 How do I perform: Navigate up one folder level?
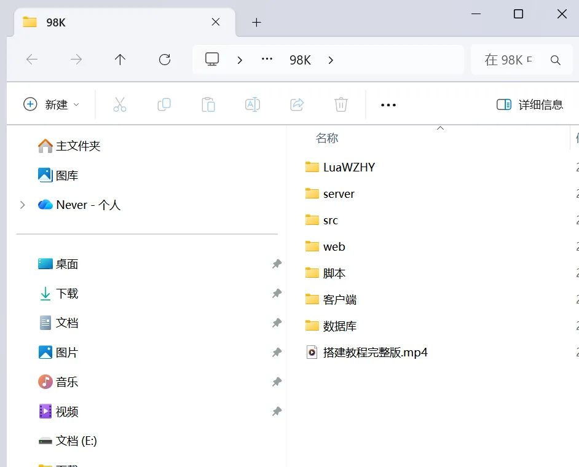pyautogui.click(x=120, y=60)
